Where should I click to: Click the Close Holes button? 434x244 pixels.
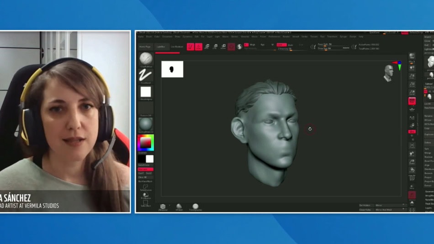365,209
